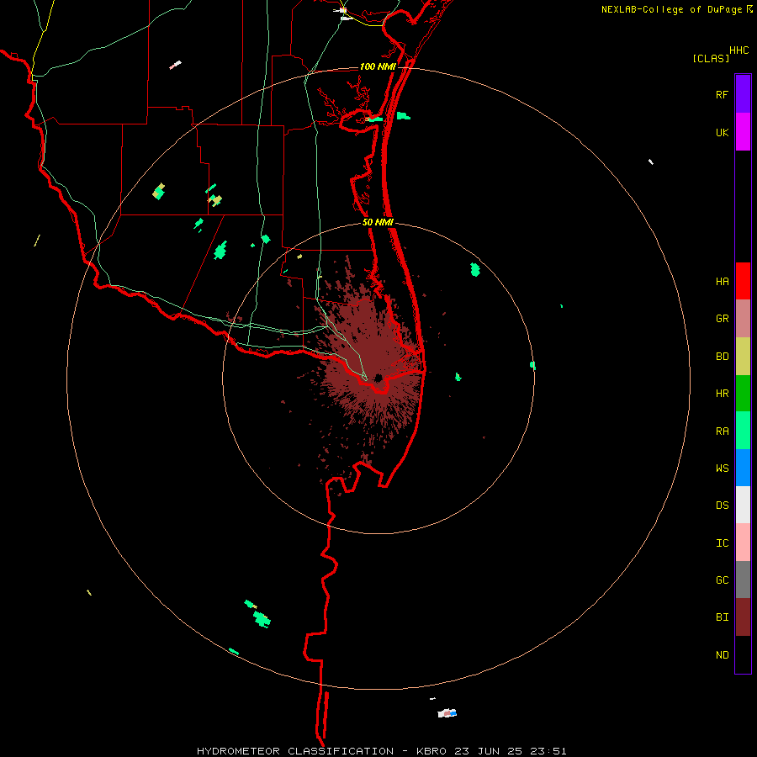Click the DS legend label
757x757 pixels.
click(722, 506)
